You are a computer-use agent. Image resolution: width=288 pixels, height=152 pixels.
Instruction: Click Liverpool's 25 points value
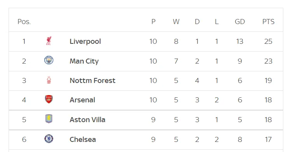point(269,41)
